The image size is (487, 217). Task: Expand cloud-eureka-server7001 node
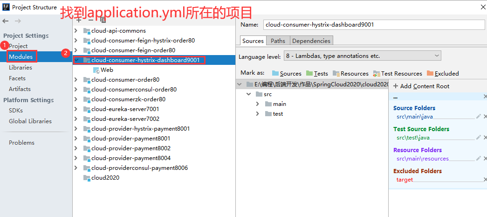[76, 109]
